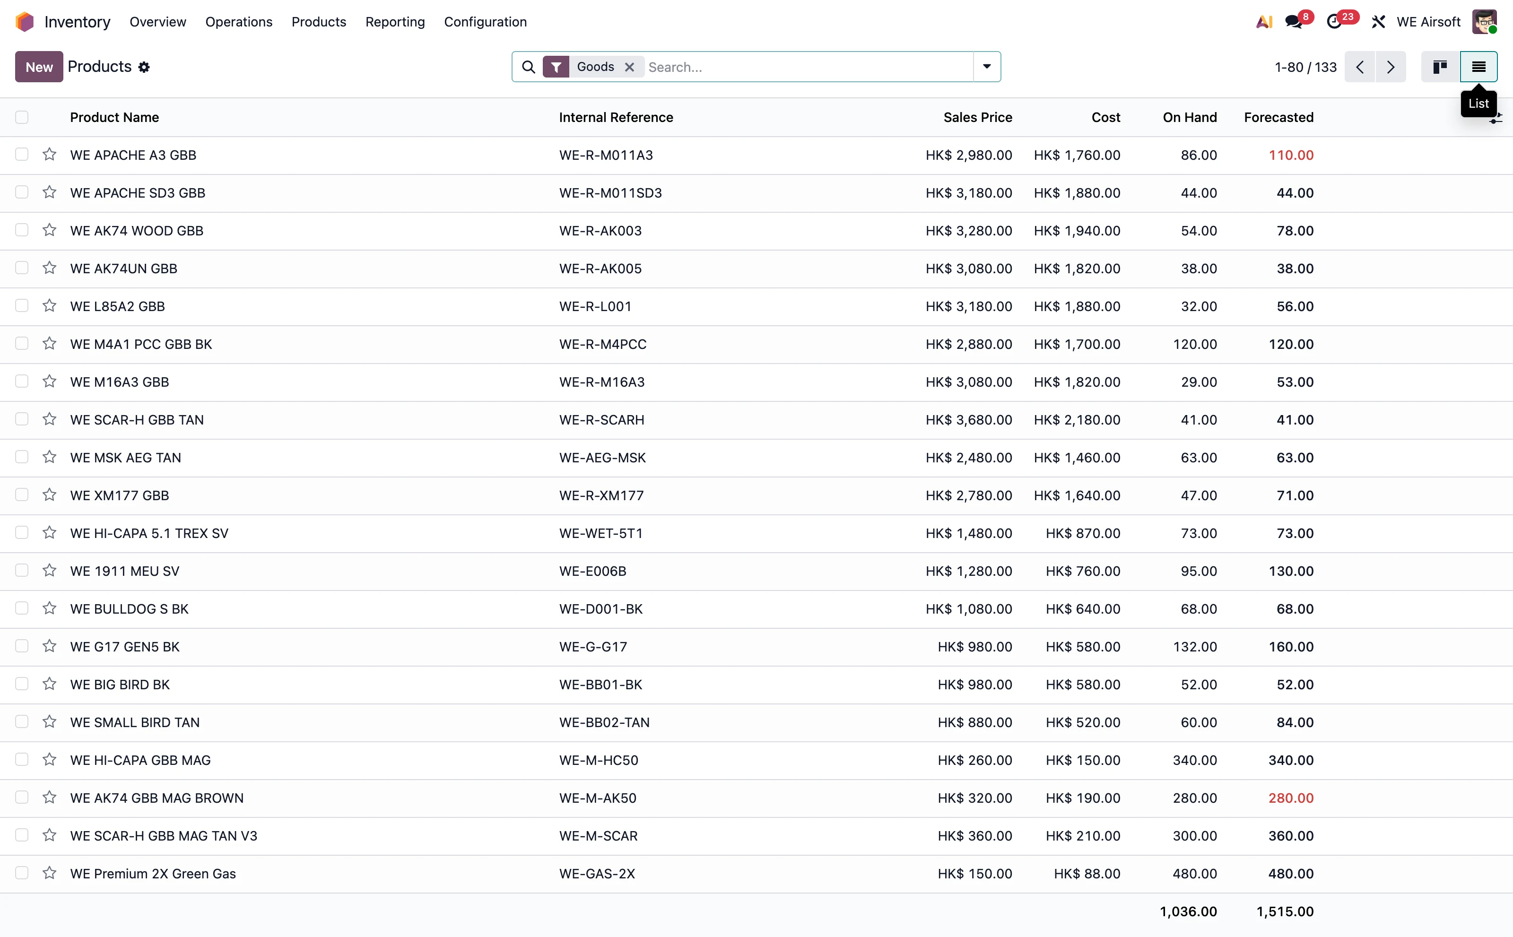Image resolution: width=1513 pixels, height=937 pixels.
Task: Switch to Kanban view
Action: tap(1440, 67)
